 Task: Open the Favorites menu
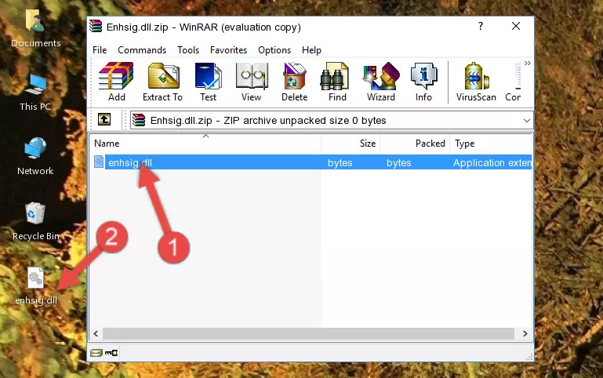pos(228,50)
